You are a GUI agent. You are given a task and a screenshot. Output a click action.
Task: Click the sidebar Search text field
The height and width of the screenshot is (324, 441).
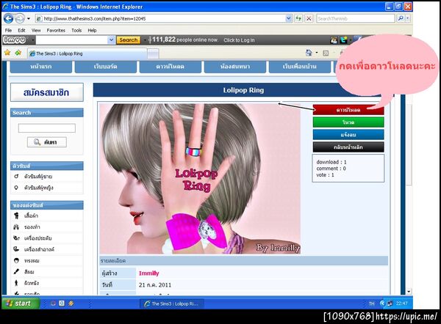point(47,128)
